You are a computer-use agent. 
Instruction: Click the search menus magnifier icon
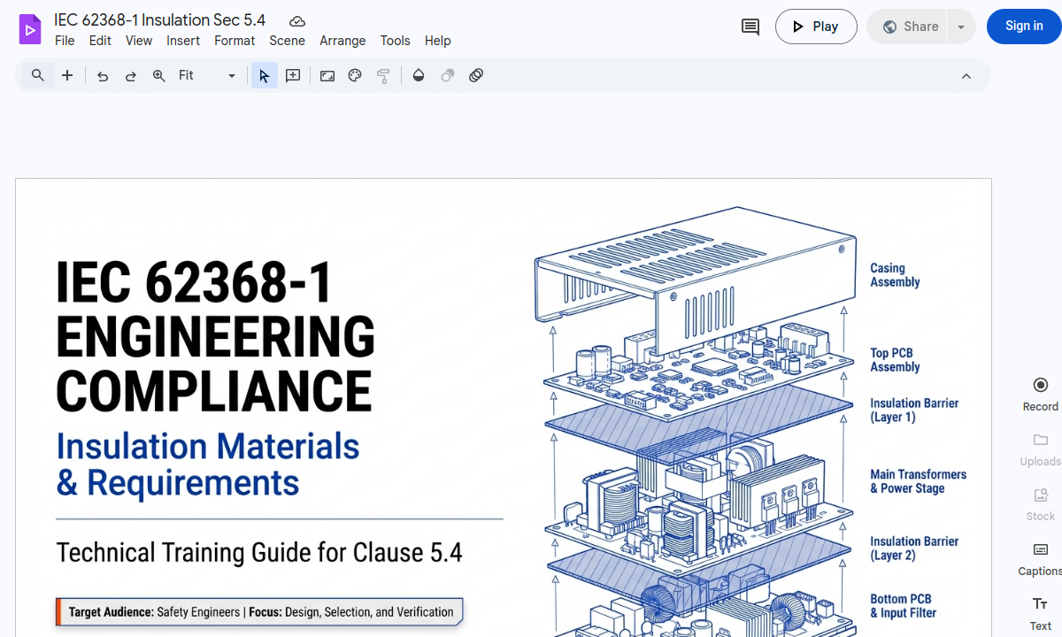[x=38, y=76]
